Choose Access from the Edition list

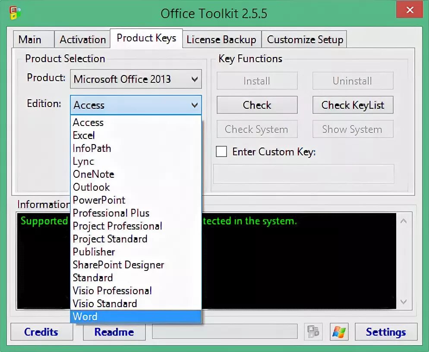click(136, 123)
